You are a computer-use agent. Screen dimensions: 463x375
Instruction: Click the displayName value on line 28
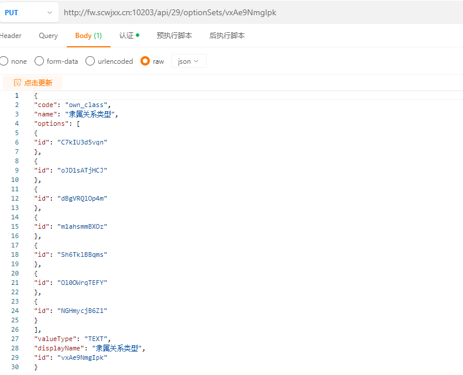click(x=117, y=348)
